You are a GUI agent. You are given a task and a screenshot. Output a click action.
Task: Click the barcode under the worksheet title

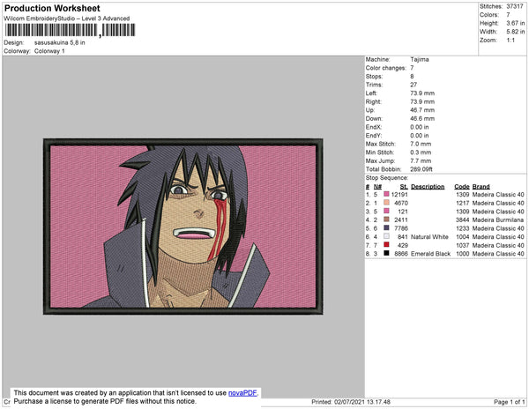click(71, 30)
